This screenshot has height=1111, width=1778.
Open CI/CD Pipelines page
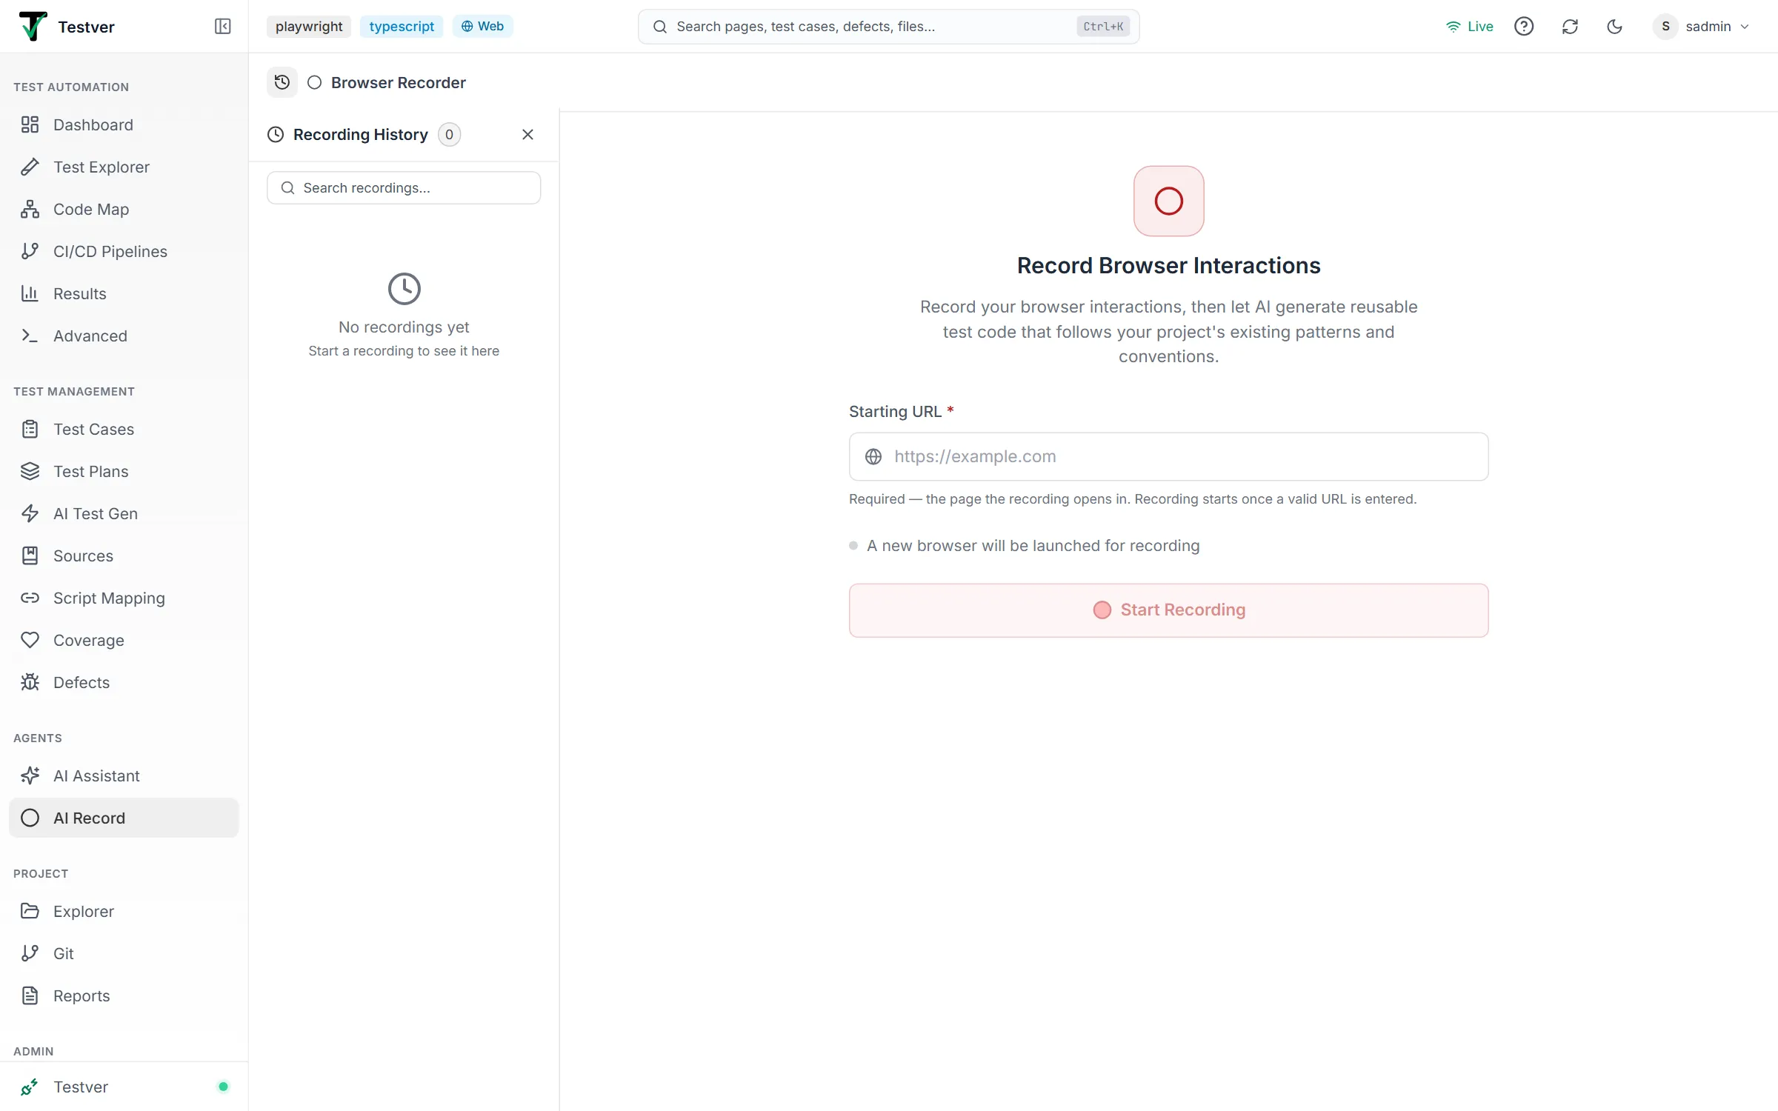pos(124,251)
